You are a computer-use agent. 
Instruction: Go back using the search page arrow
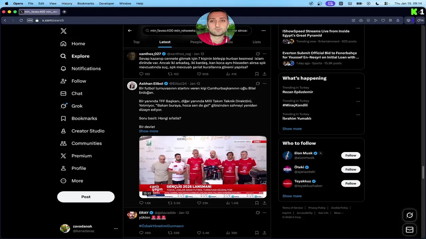[130, 31]
